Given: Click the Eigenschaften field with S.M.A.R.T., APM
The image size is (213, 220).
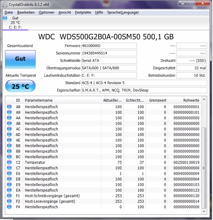Looking at the screenshot, I should tap(144, 90).
